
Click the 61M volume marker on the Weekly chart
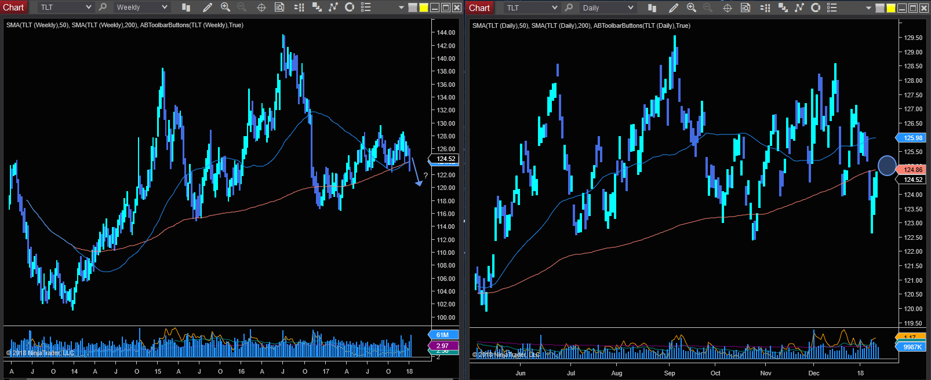point(444,335)
